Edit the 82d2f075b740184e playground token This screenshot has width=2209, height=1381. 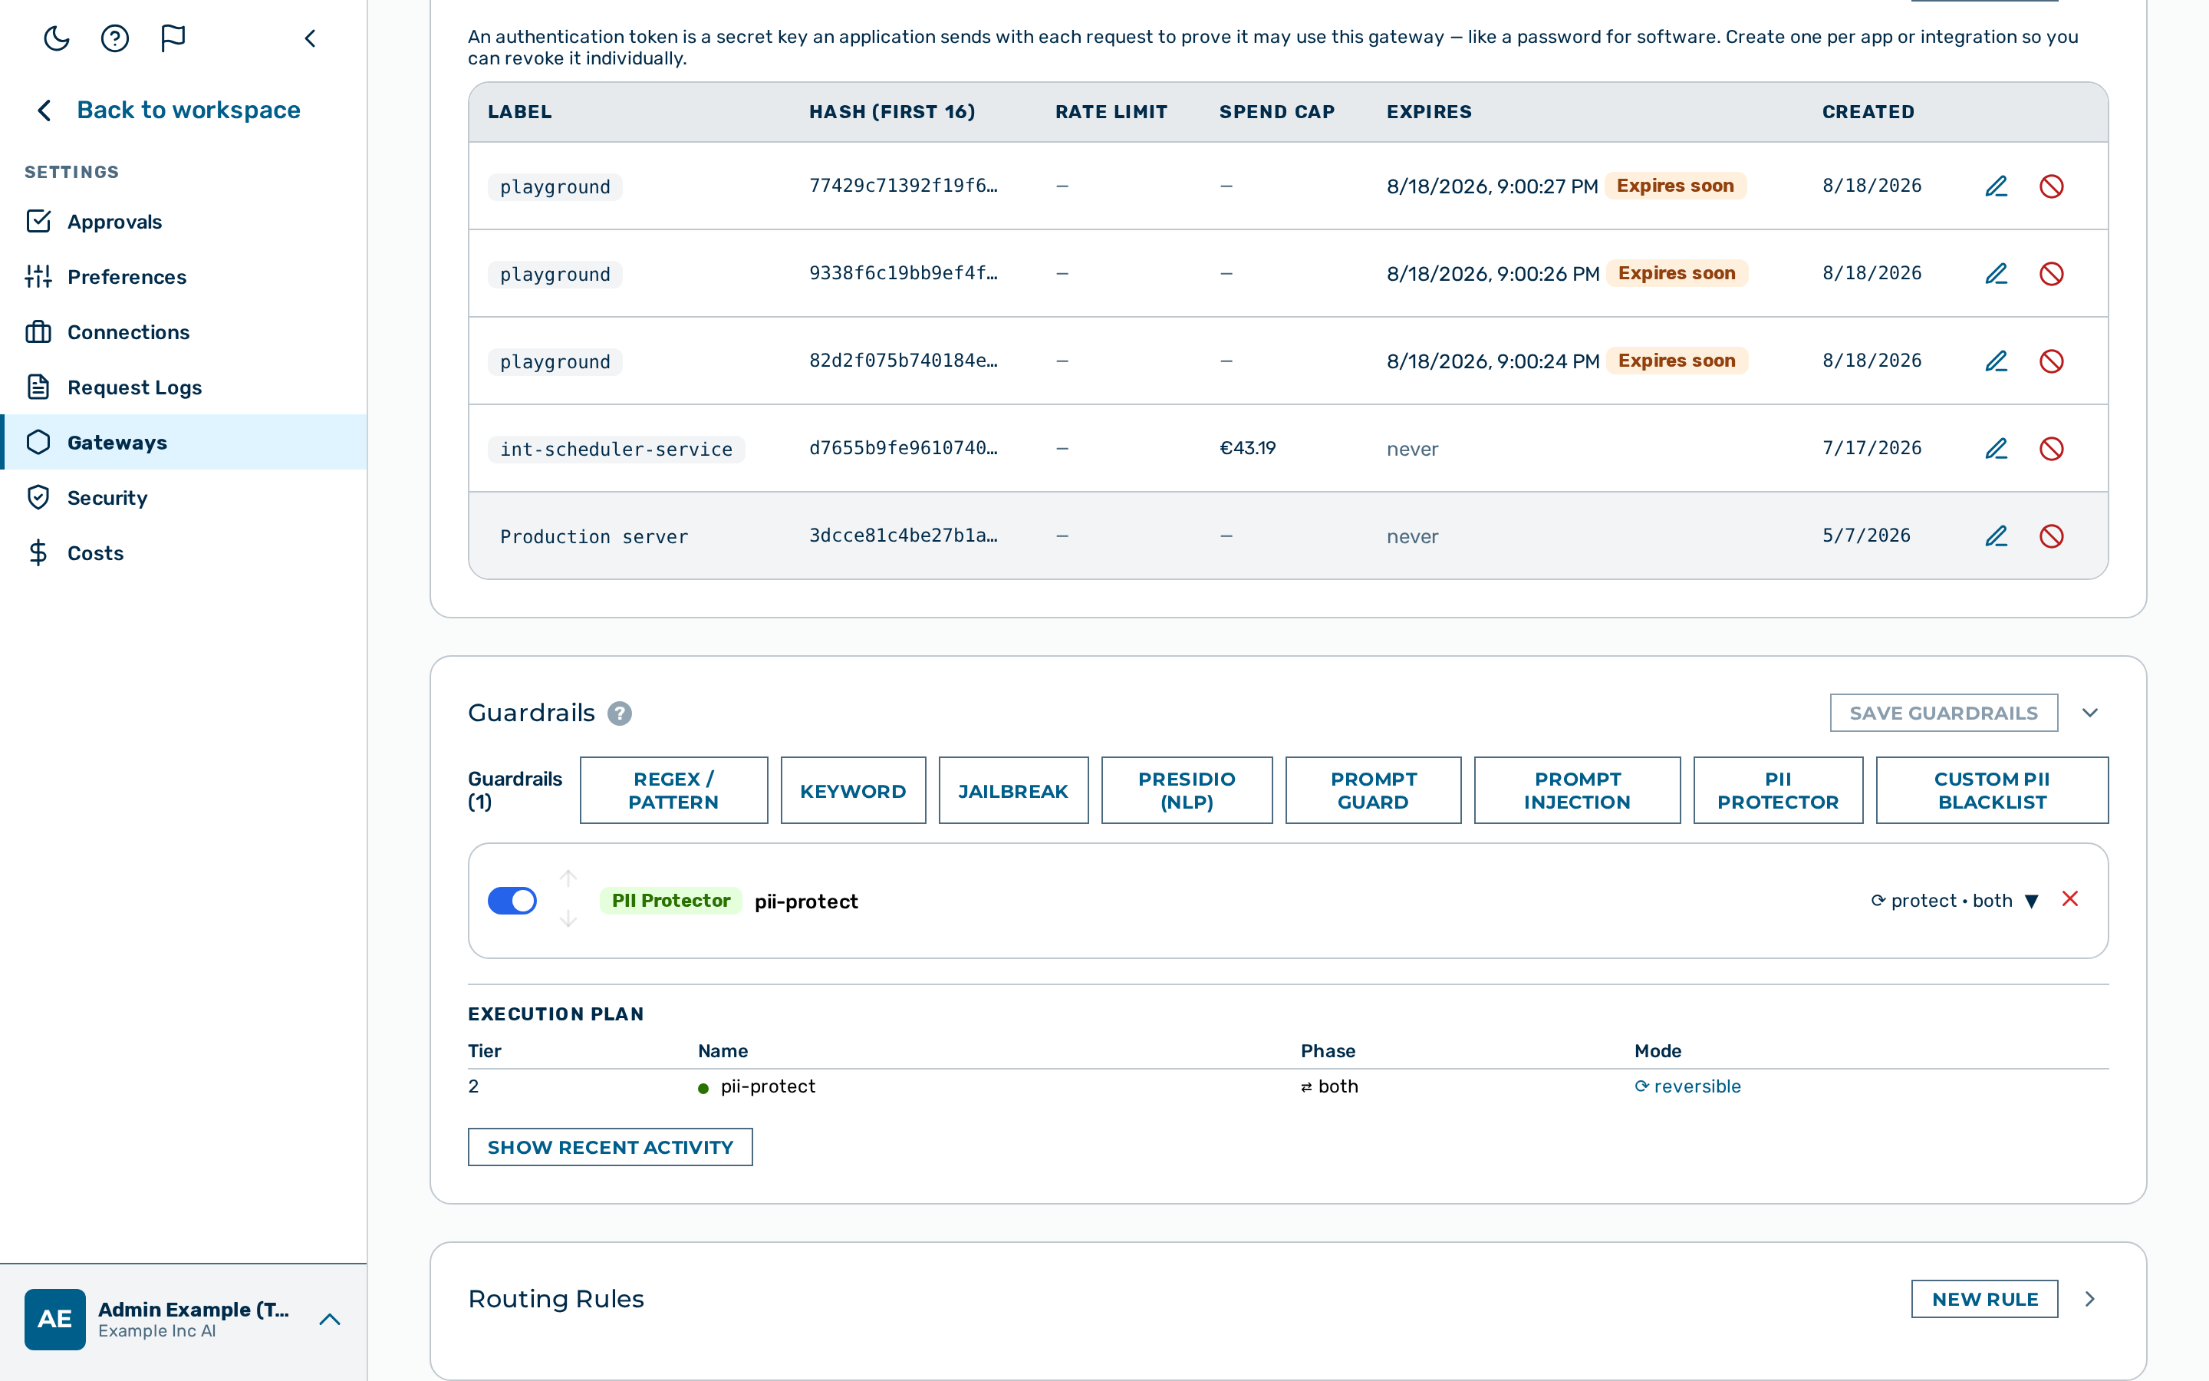coord(1997,361)
